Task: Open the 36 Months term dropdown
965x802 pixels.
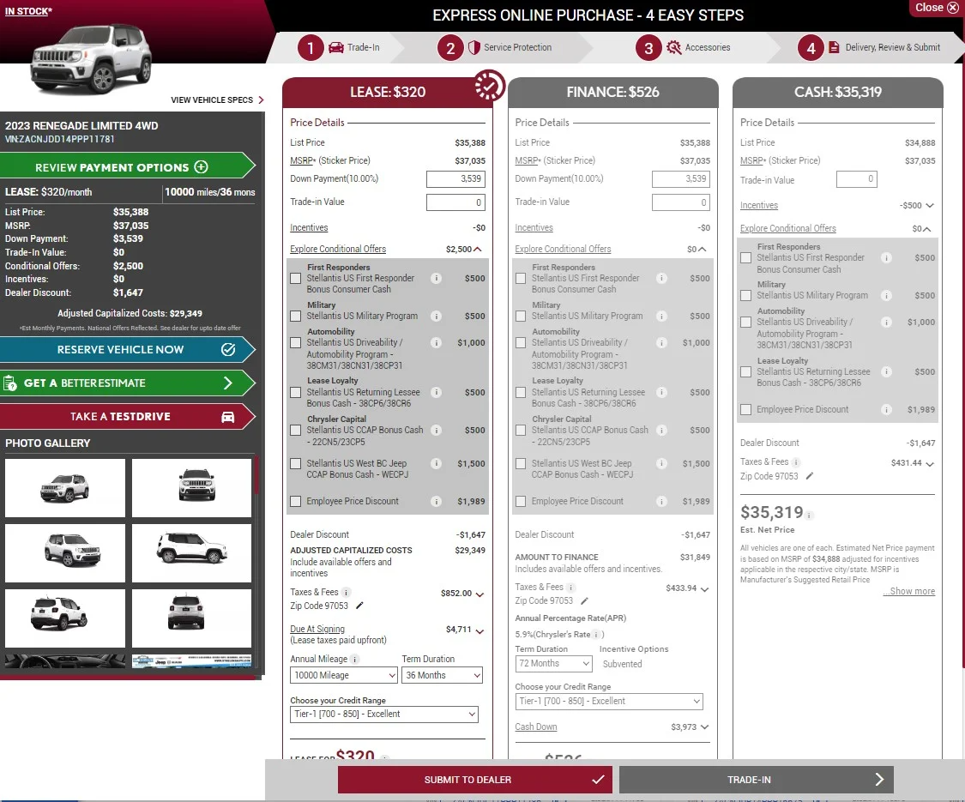Action: click(442, 675)
